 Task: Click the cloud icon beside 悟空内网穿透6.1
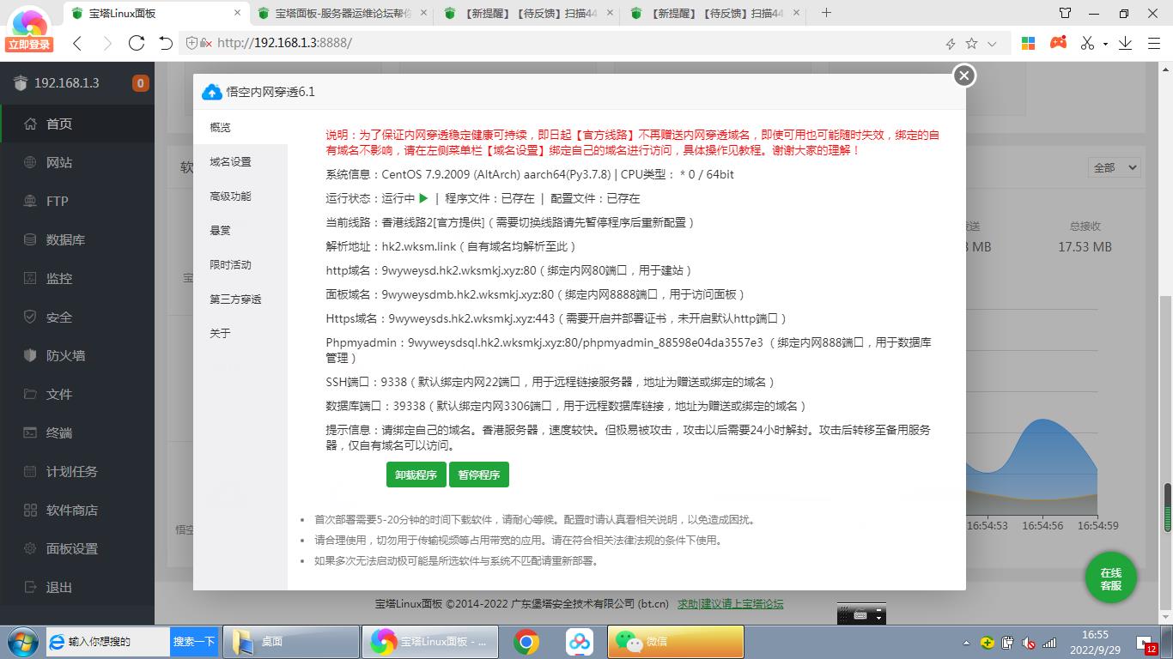(212, 92)
